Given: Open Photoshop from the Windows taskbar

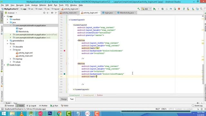Looking at the screenshot, I should click(50, 113).
